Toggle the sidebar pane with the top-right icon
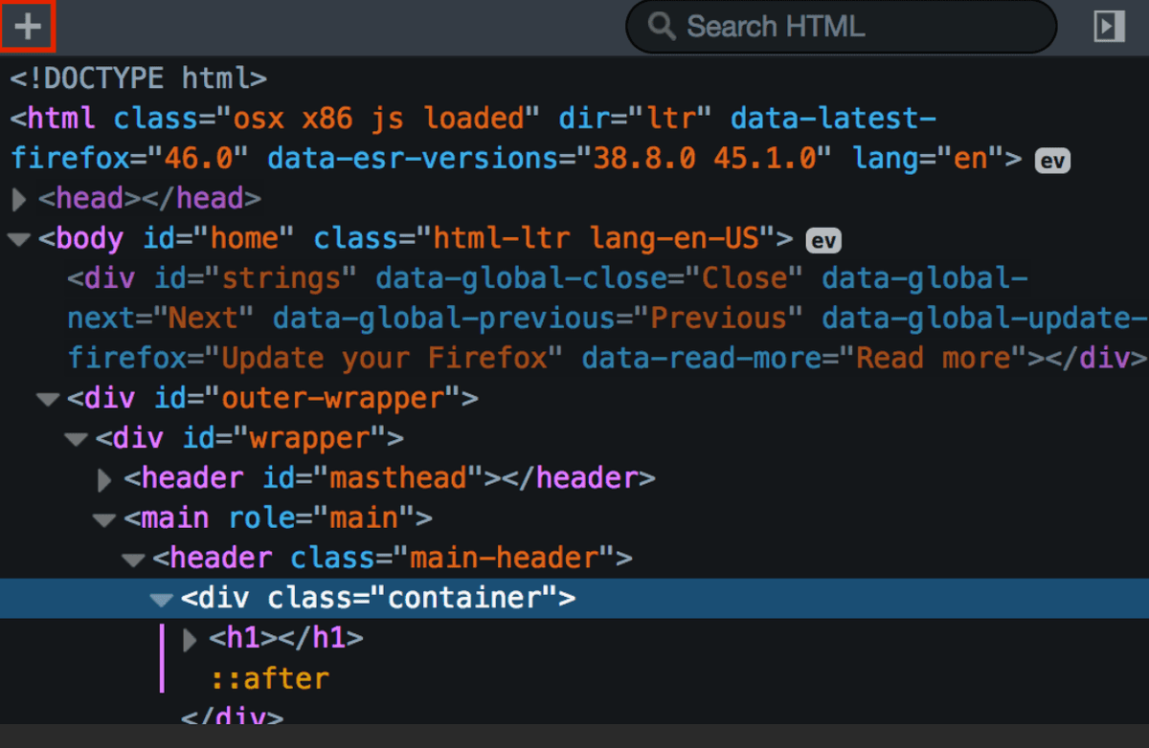The height and width of the screenshot is (748, 1149). 1109,27
